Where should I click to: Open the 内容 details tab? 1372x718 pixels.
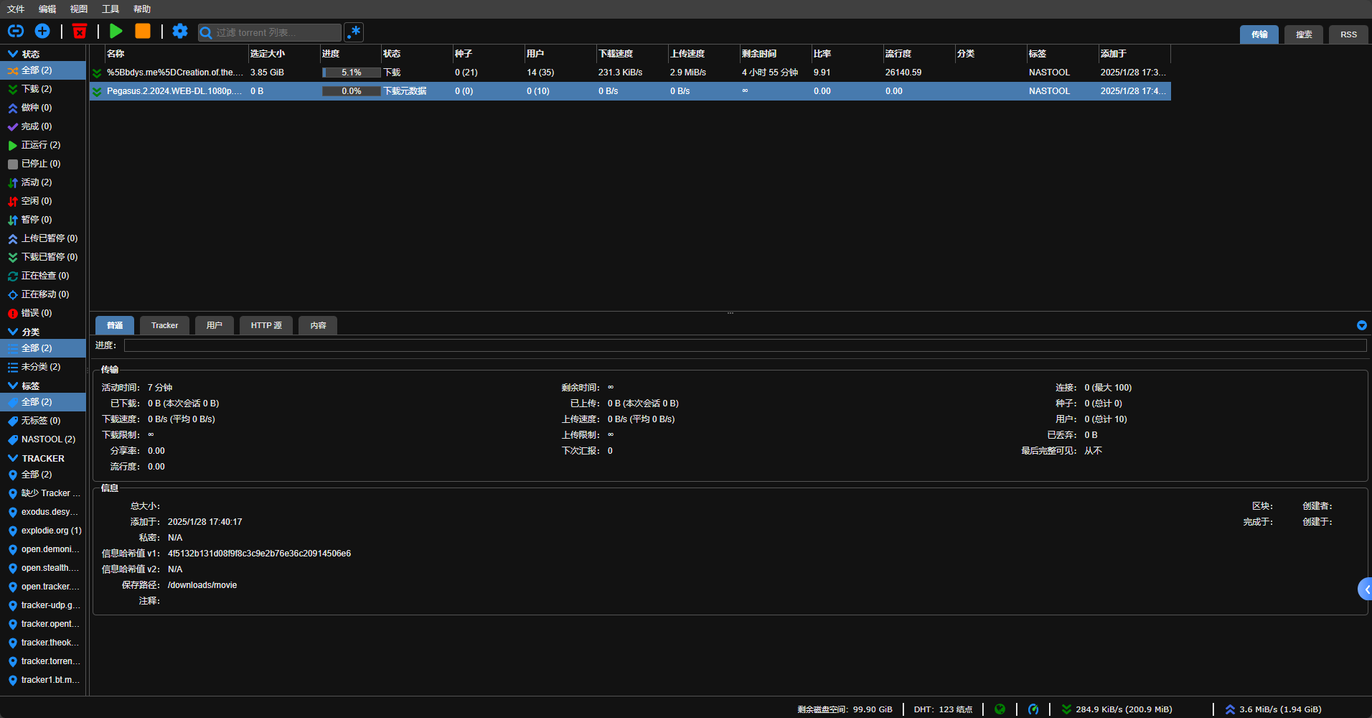tap(318, 325)
